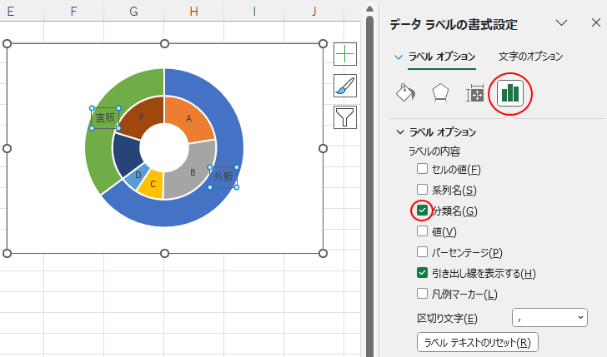The height and width of the screenshot is (357, 607).
Task: Select column F header
Action: (x=73, y=12)
